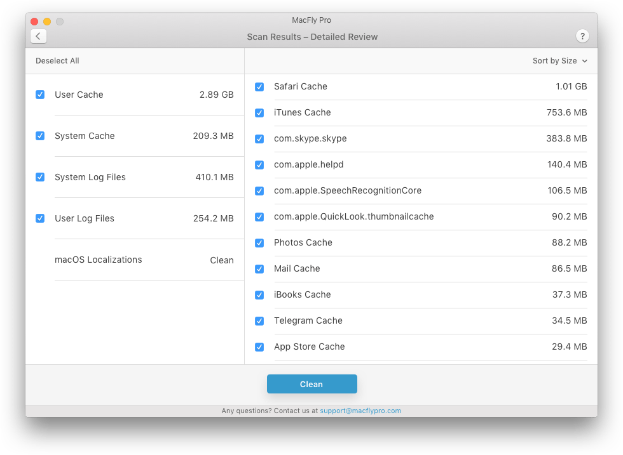Viewport: 623px width, 455px height.
Task: Toggle the iTunes Cache checkbox
Action: coord(259,113)
